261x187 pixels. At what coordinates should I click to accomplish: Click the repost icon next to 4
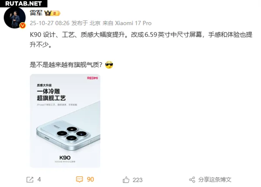pos(30,180)
